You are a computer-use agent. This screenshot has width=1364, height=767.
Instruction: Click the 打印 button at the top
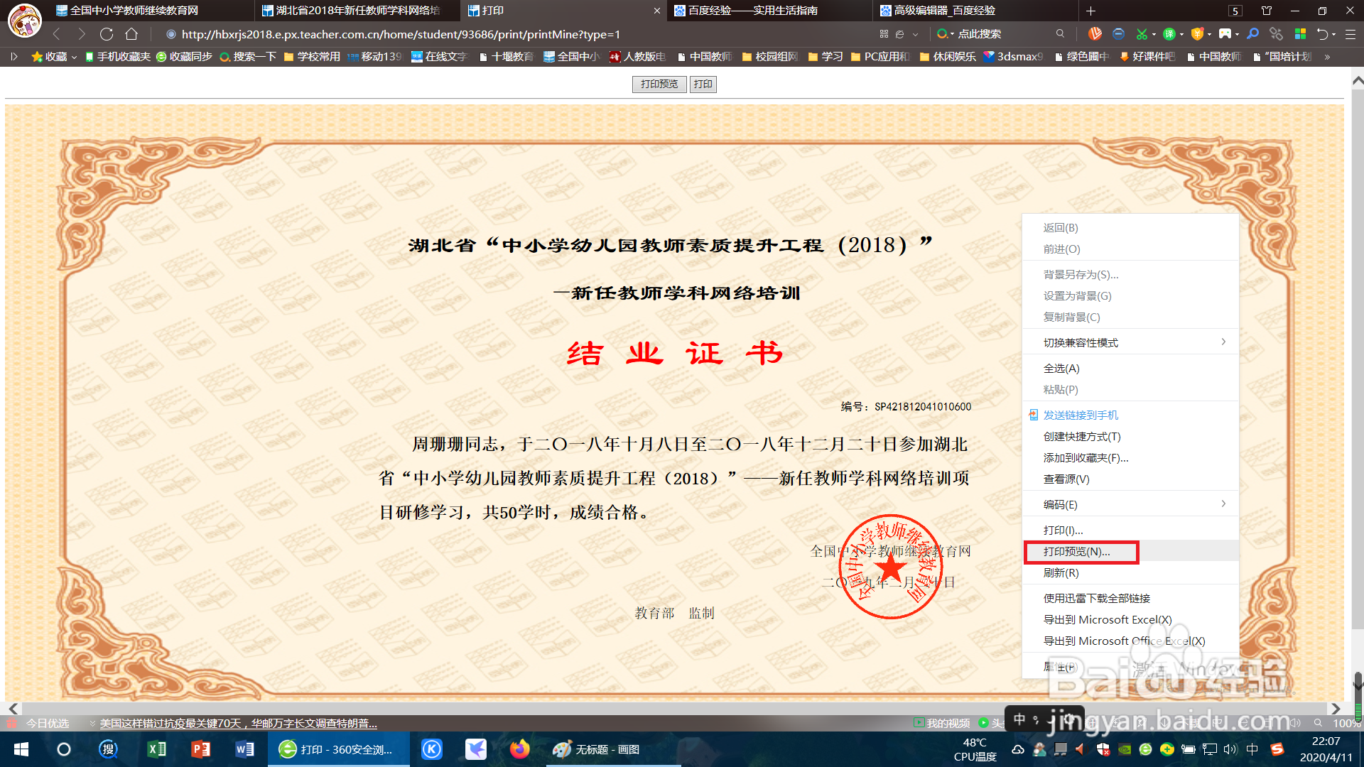coord(703,84)
